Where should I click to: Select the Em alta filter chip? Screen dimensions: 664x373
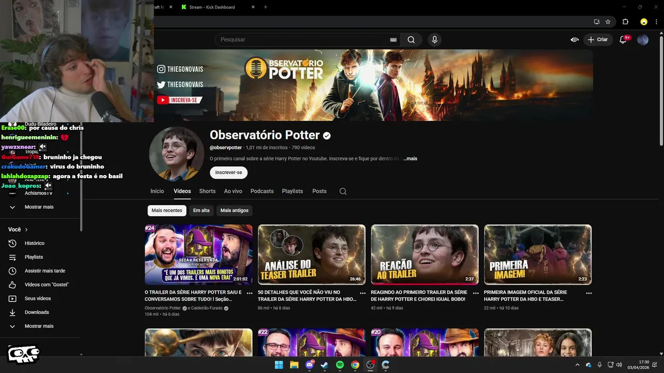[x=201, y=210]
